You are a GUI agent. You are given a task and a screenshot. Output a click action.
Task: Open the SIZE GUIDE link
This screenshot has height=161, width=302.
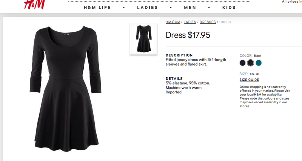pos(249,80)
